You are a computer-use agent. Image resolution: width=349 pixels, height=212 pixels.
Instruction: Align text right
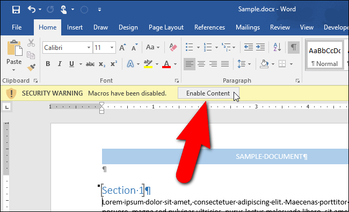(x=213, y=64)
